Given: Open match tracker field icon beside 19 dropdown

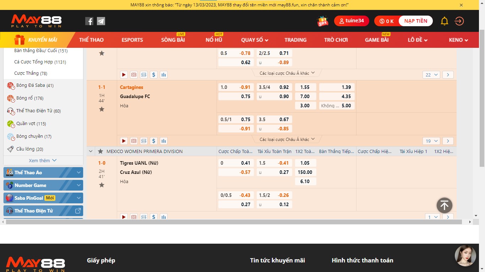Looking at the screenshot, I should coord(134,141).
